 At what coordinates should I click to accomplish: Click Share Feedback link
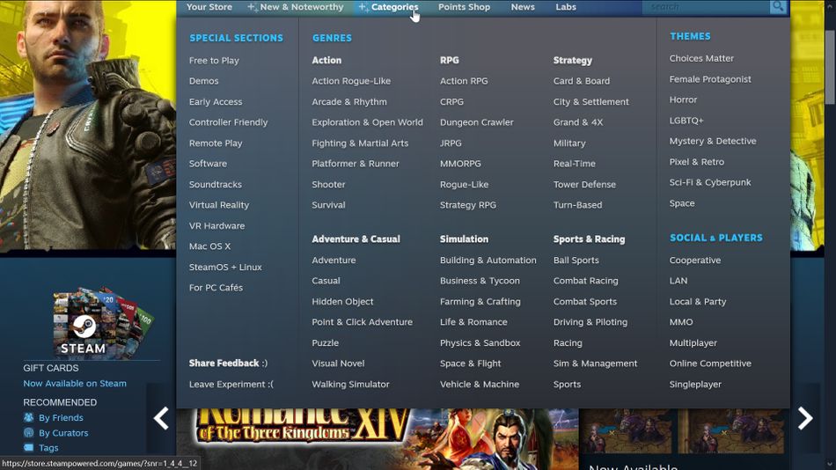pyautogui.click(x=228, y=364)
